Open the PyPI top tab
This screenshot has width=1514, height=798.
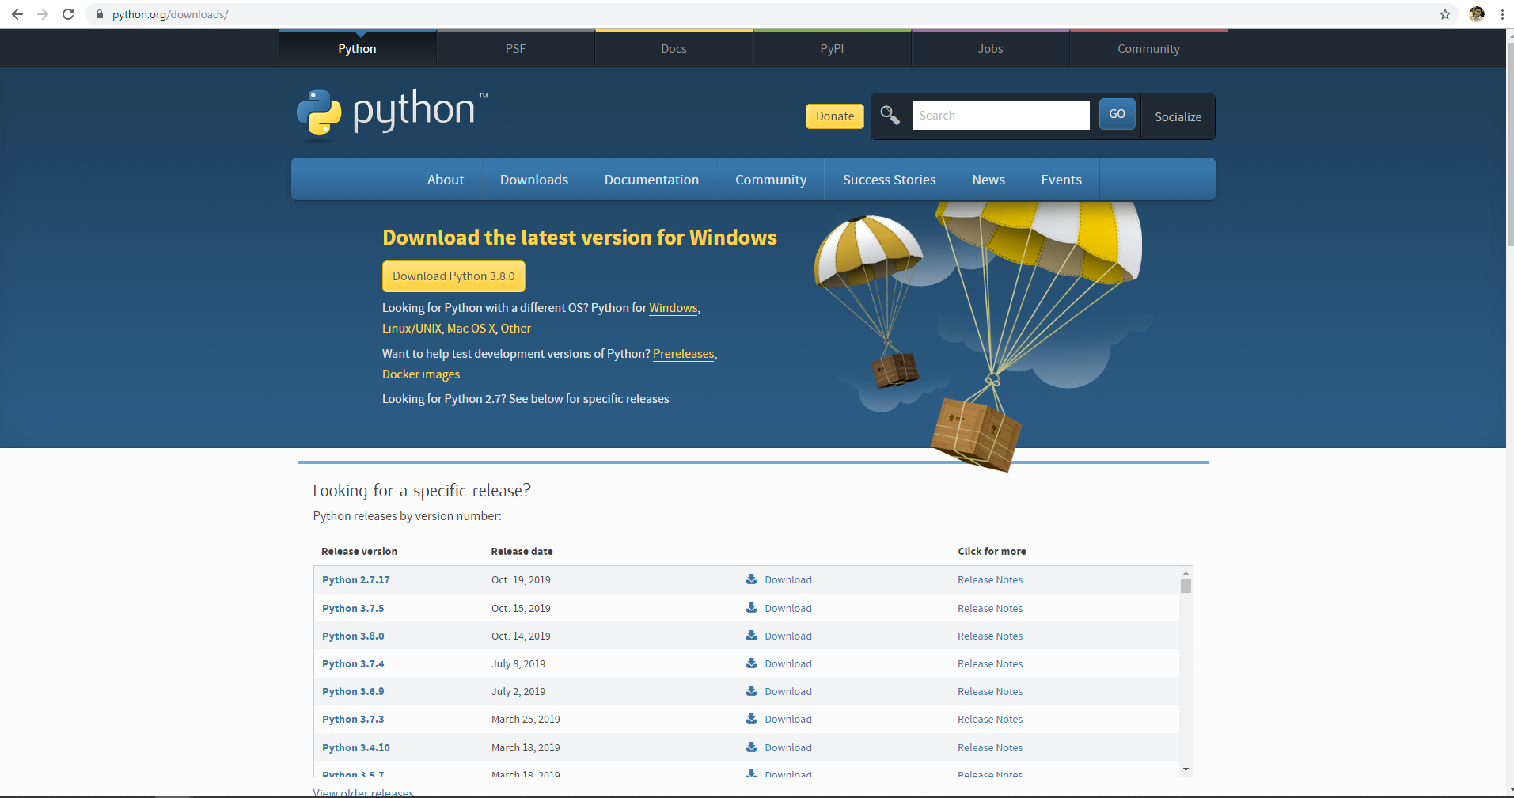tap(833, 48)
